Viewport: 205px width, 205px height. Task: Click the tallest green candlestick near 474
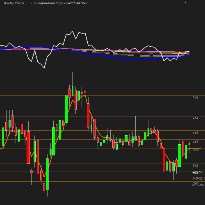point(66,109)
